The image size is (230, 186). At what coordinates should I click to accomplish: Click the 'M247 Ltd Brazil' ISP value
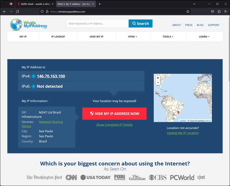(50, 113)
